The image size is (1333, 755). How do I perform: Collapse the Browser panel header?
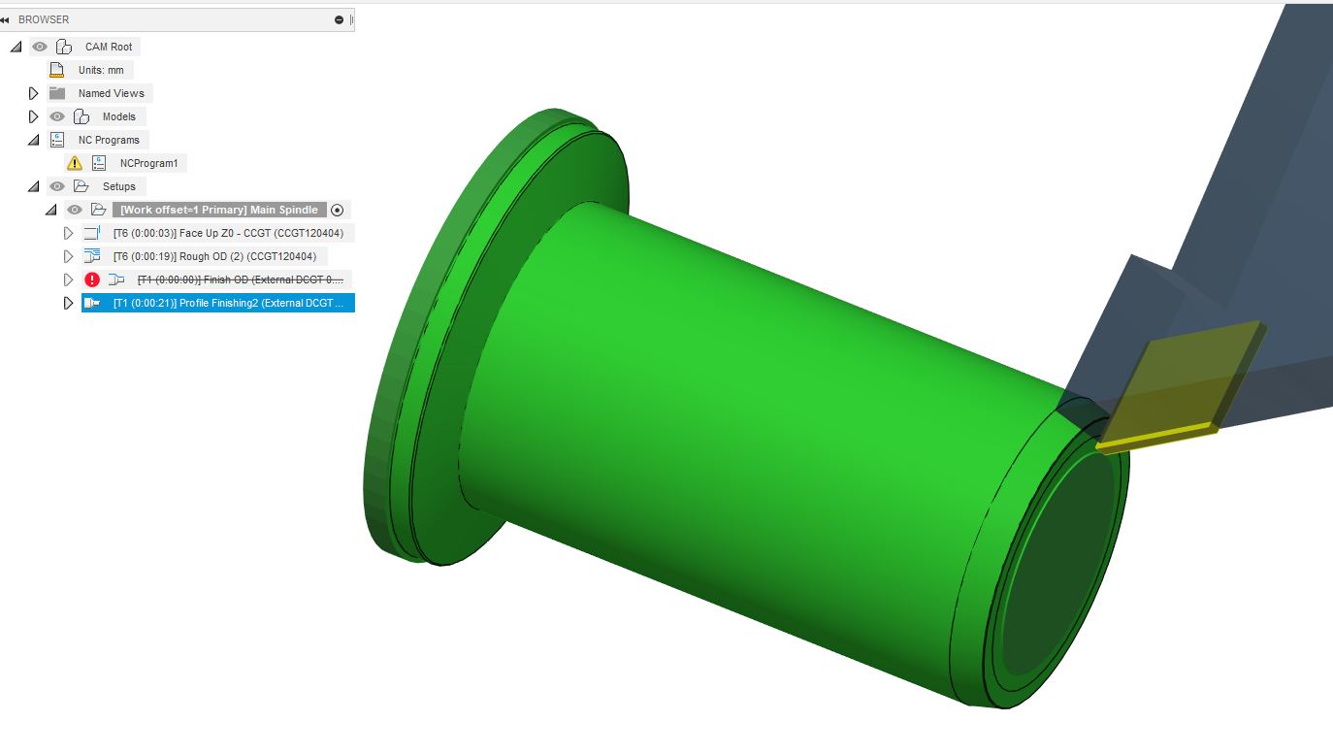click(10, 19)
